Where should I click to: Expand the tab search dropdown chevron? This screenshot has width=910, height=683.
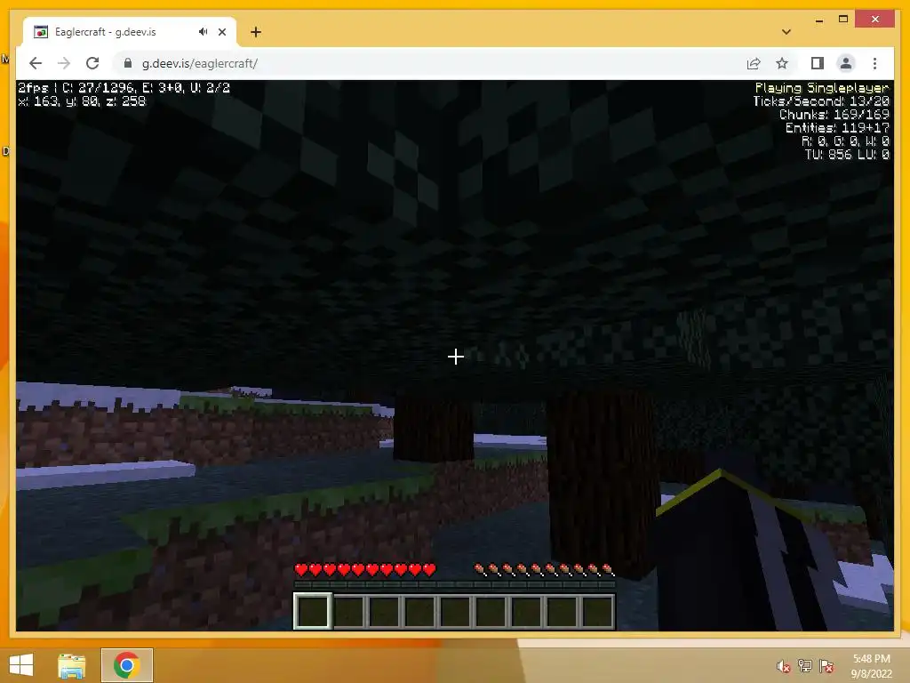(786, 32)
